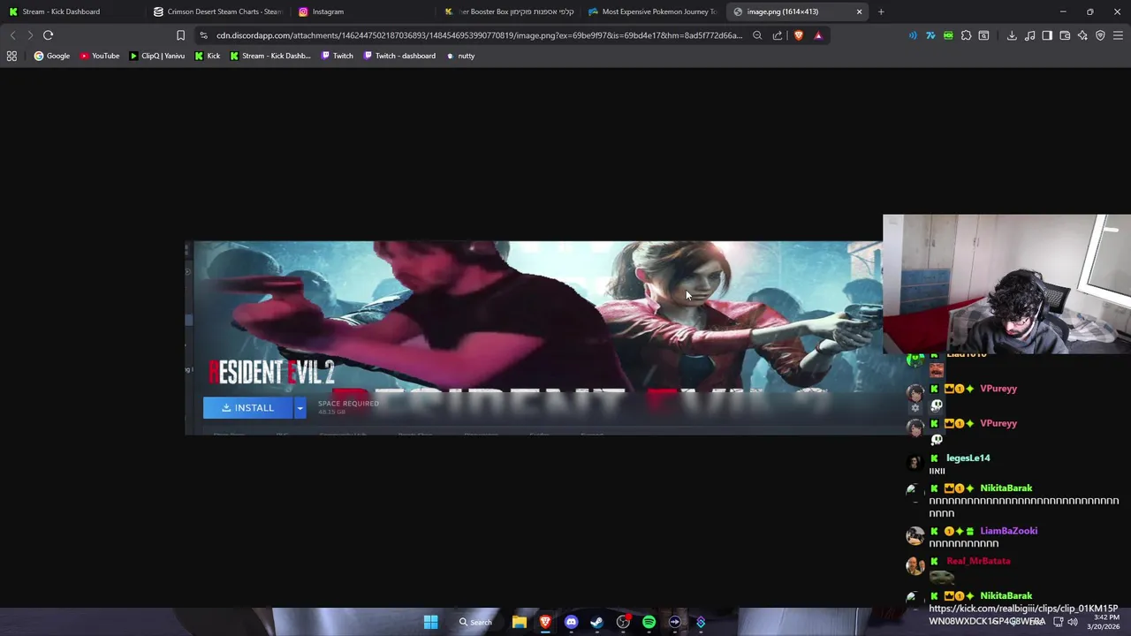Open Brave Shields lion icon
The width and height of the screenshot is (1131, 636).
799,35
